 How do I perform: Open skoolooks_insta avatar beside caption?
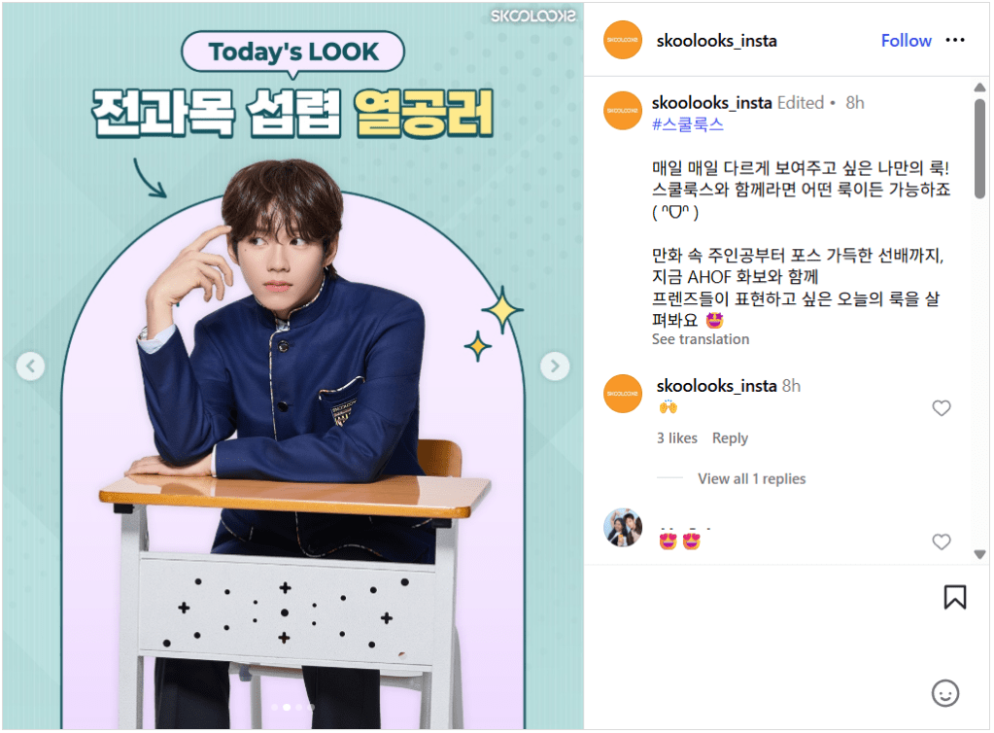coord(624,111)
